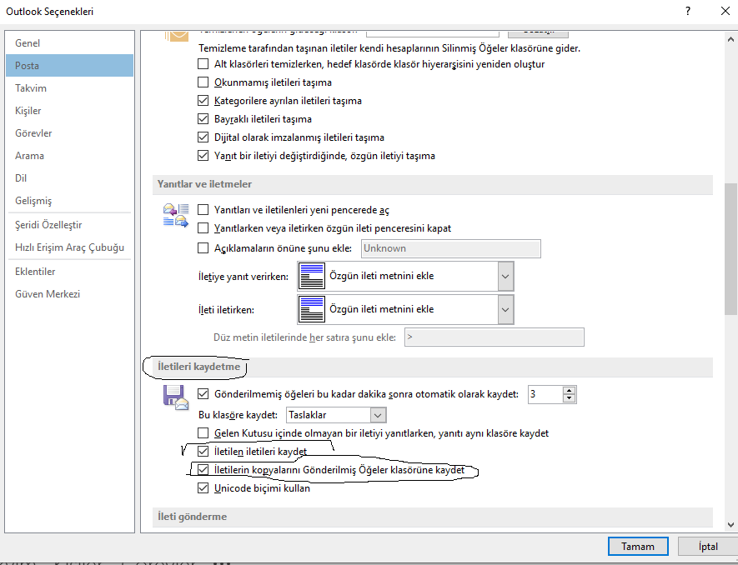Screen dimensions: 738x565
Task: Open Arama options
Action: click(70, 156)
